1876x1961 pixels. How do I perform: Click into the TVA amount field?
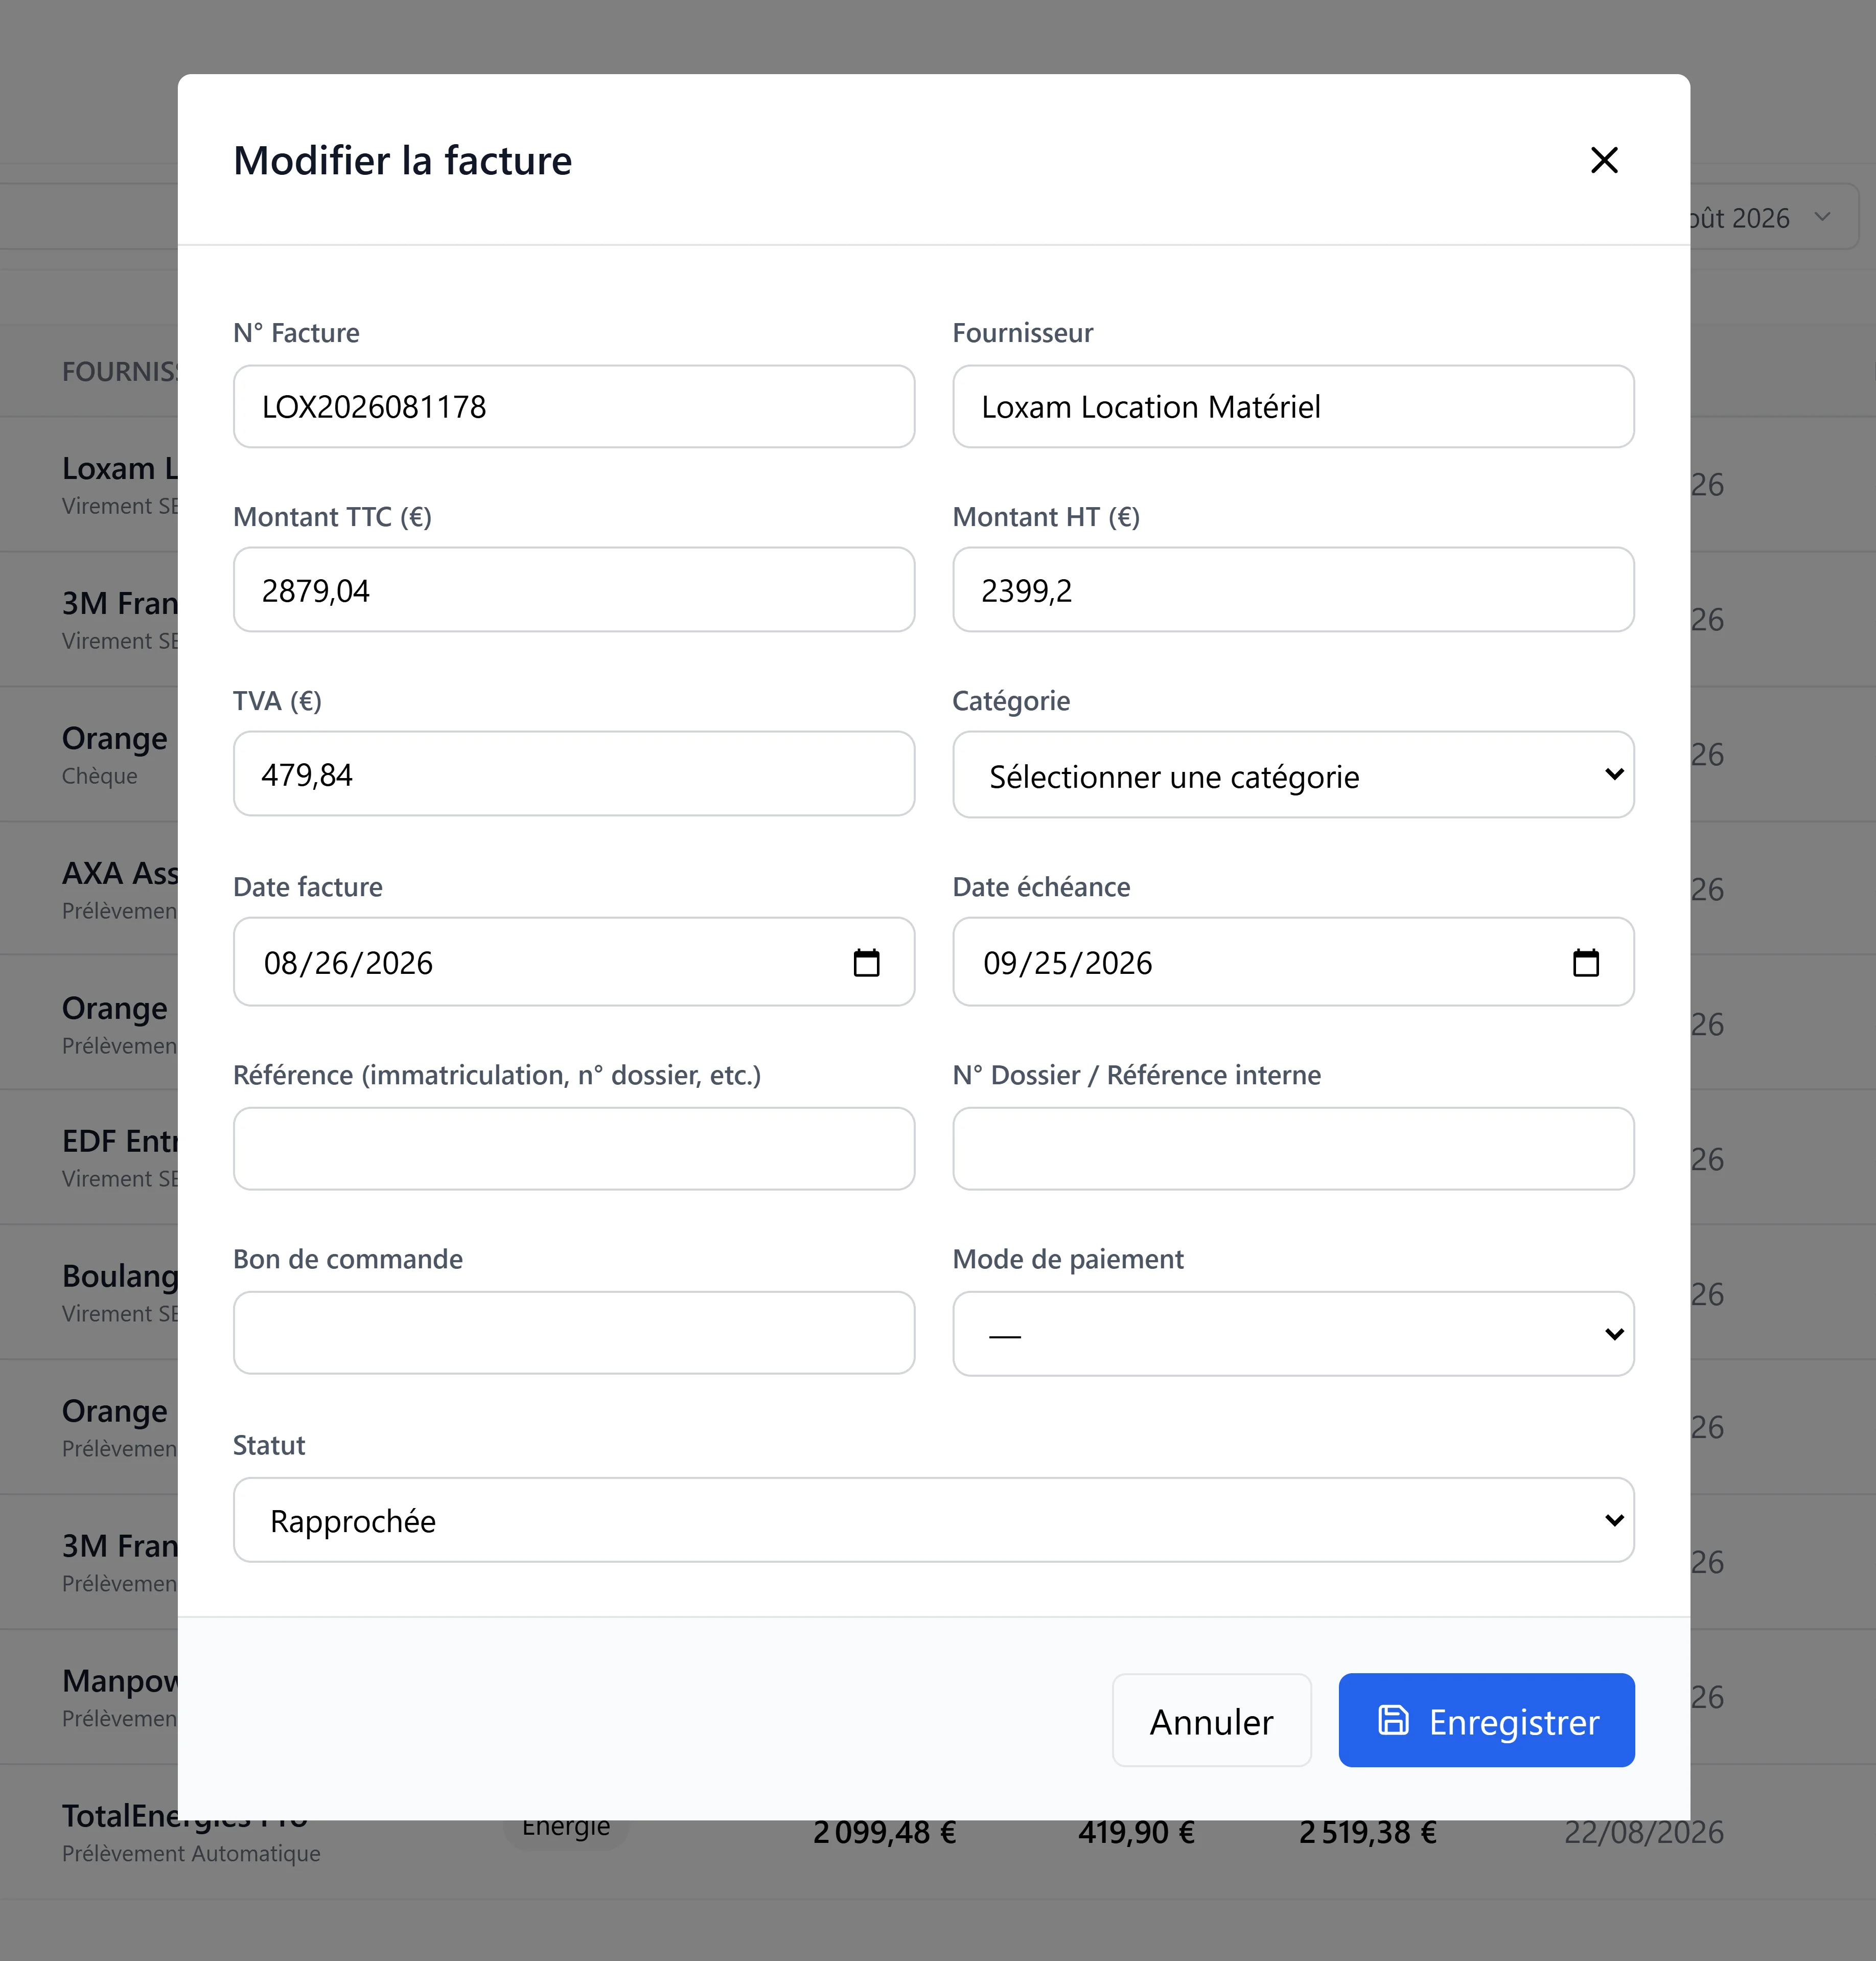click(574, 773)
